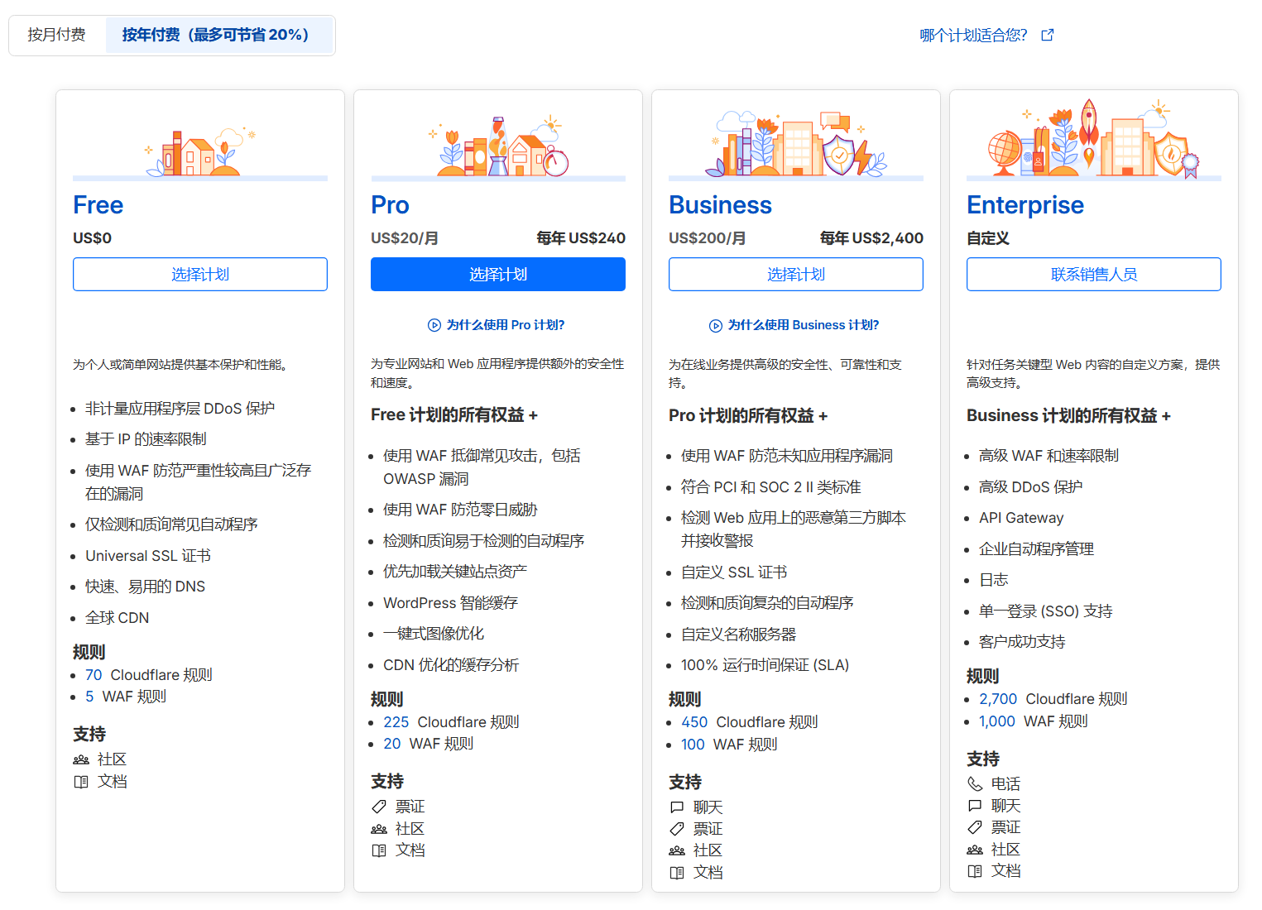Click play icon beside 为什么使用 Pro 计划

click(434, 325)
